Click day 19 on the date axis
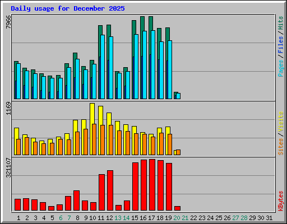 click(168, 218)
